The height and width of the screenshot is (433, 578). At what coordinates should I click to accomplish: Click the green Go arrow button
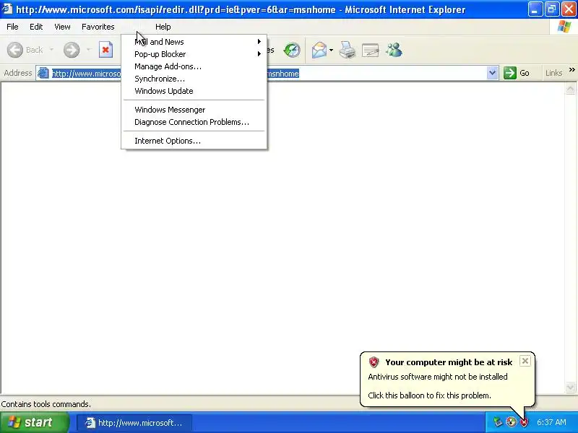tap(510, 73)
